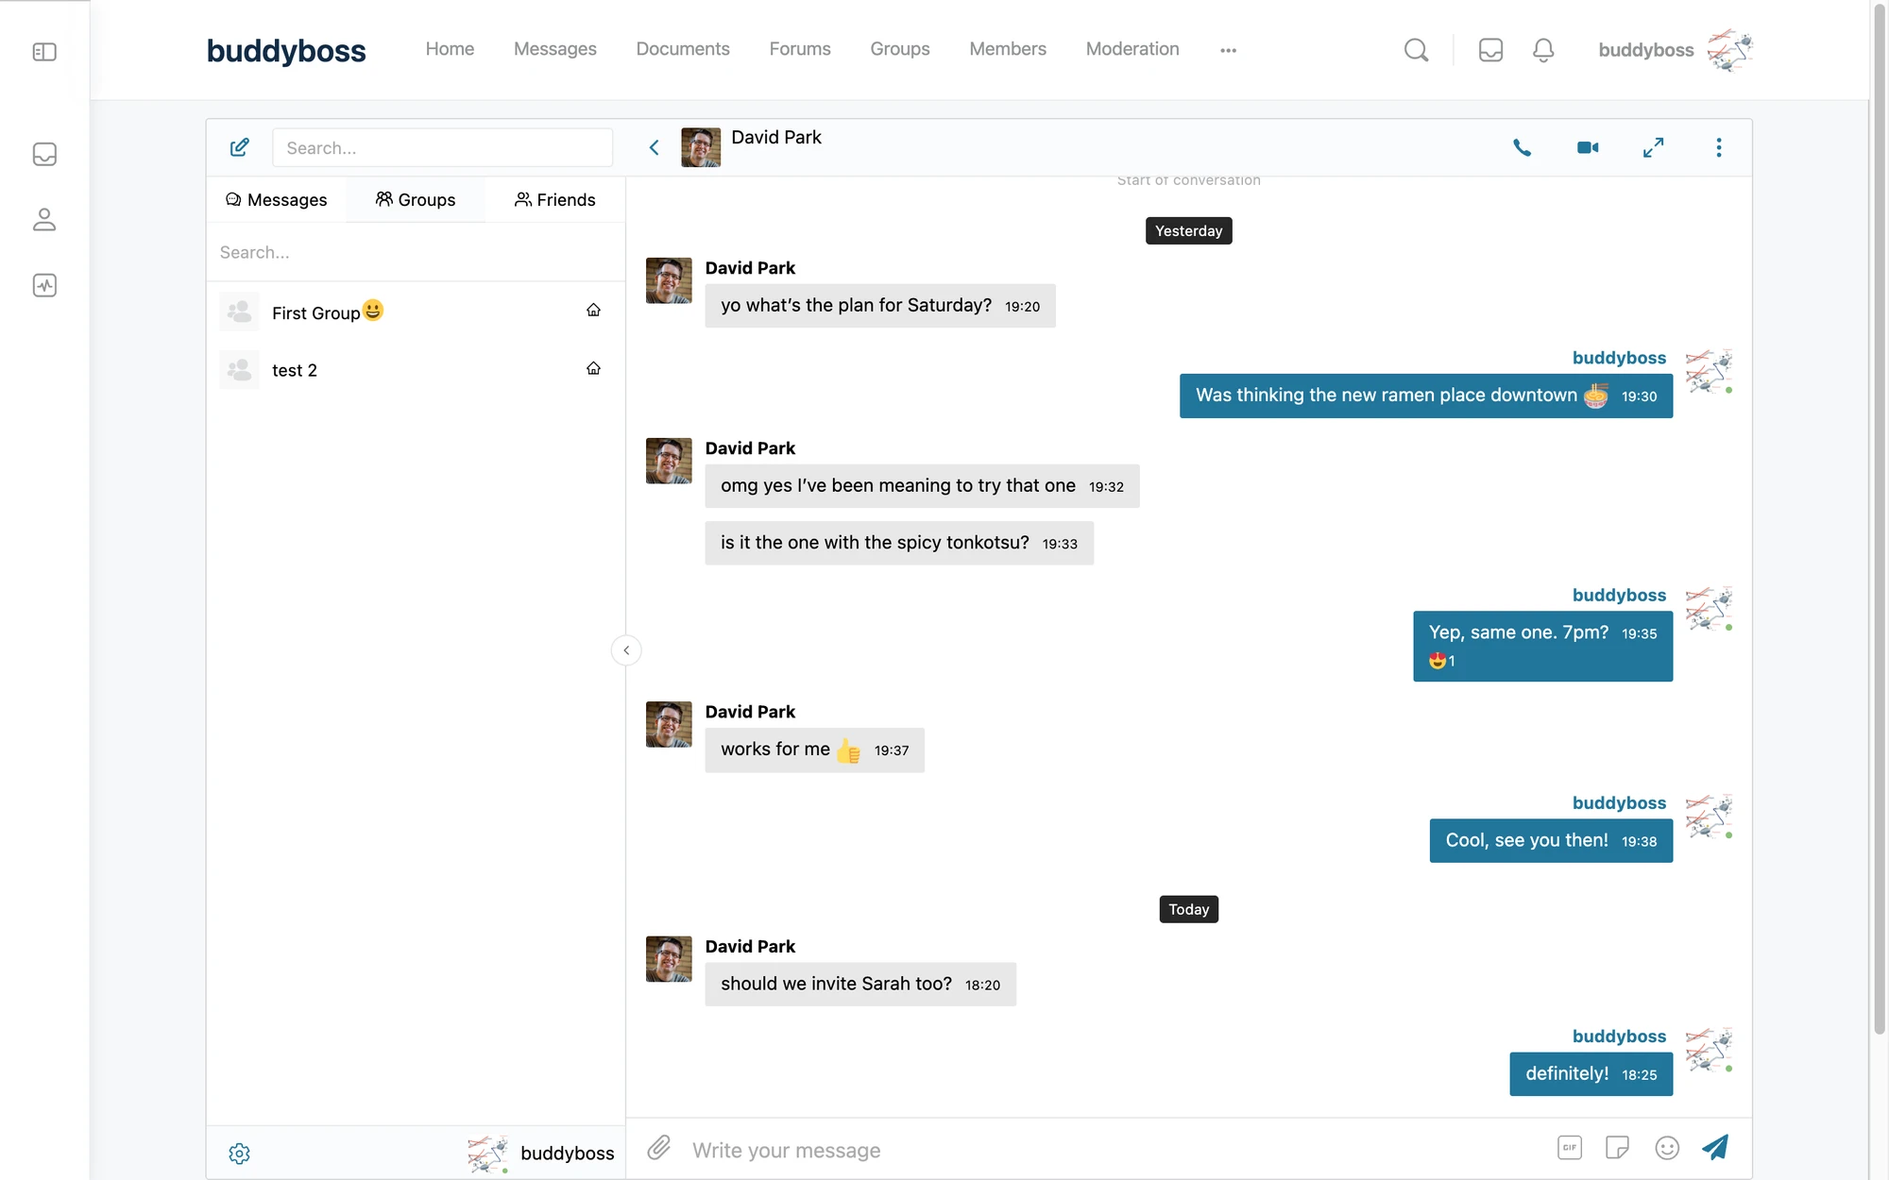Screen dimensions: 1889x1180
Task: Switch to the Friends tab
Action: pos(555,200)
